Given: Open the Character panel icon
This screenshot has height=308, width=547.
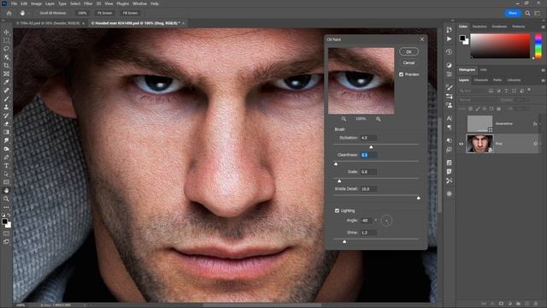Looking at the screenshot, I should [449, 118].
